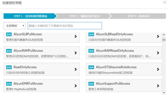Close the 创建授权策略 dialog

(165, 2)
